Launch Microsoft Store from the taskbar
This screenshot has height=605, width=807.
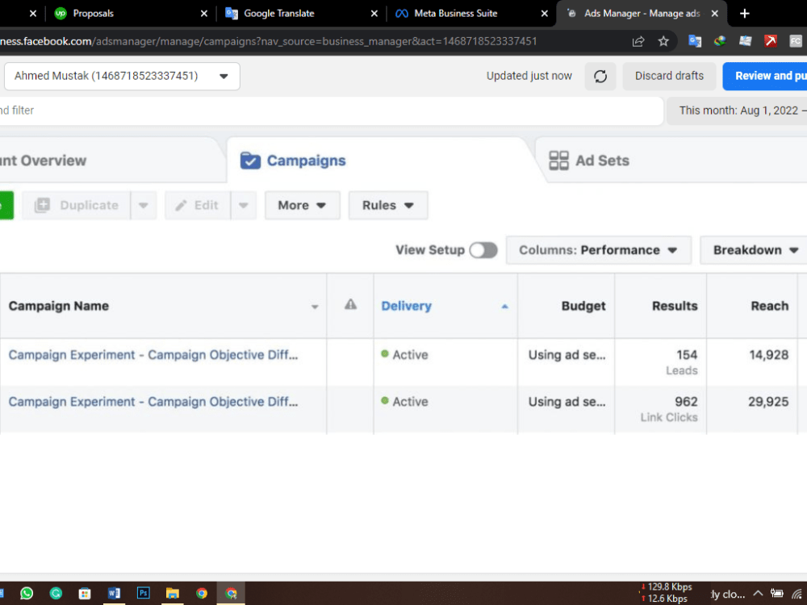(x=85, y=593)
